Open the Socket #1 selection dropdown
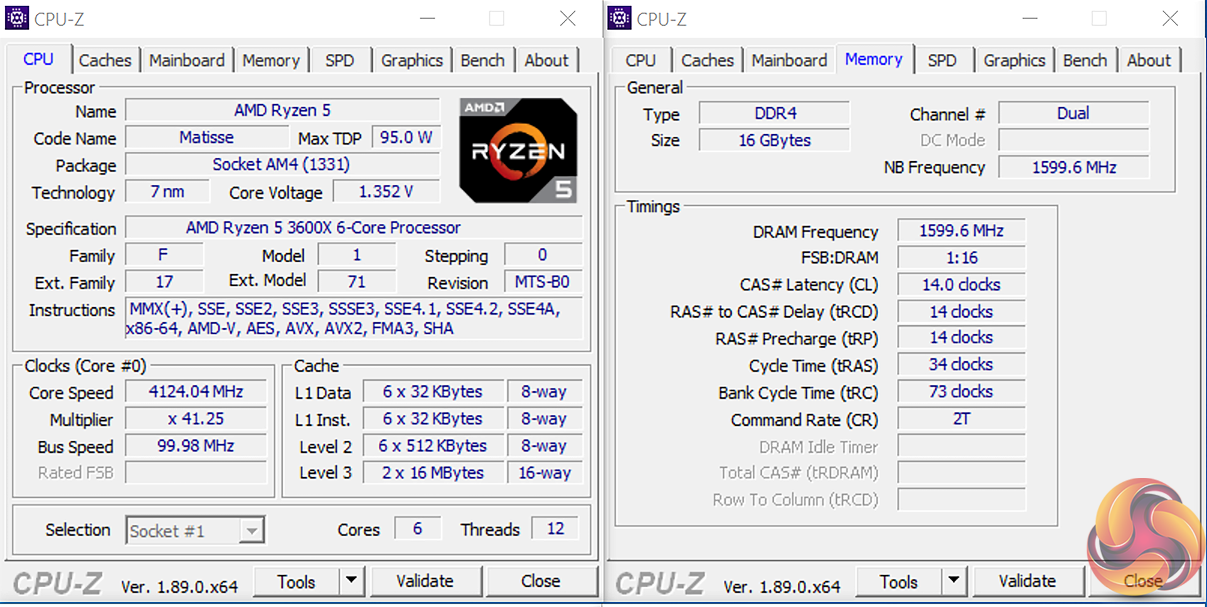 coord(195,530)
